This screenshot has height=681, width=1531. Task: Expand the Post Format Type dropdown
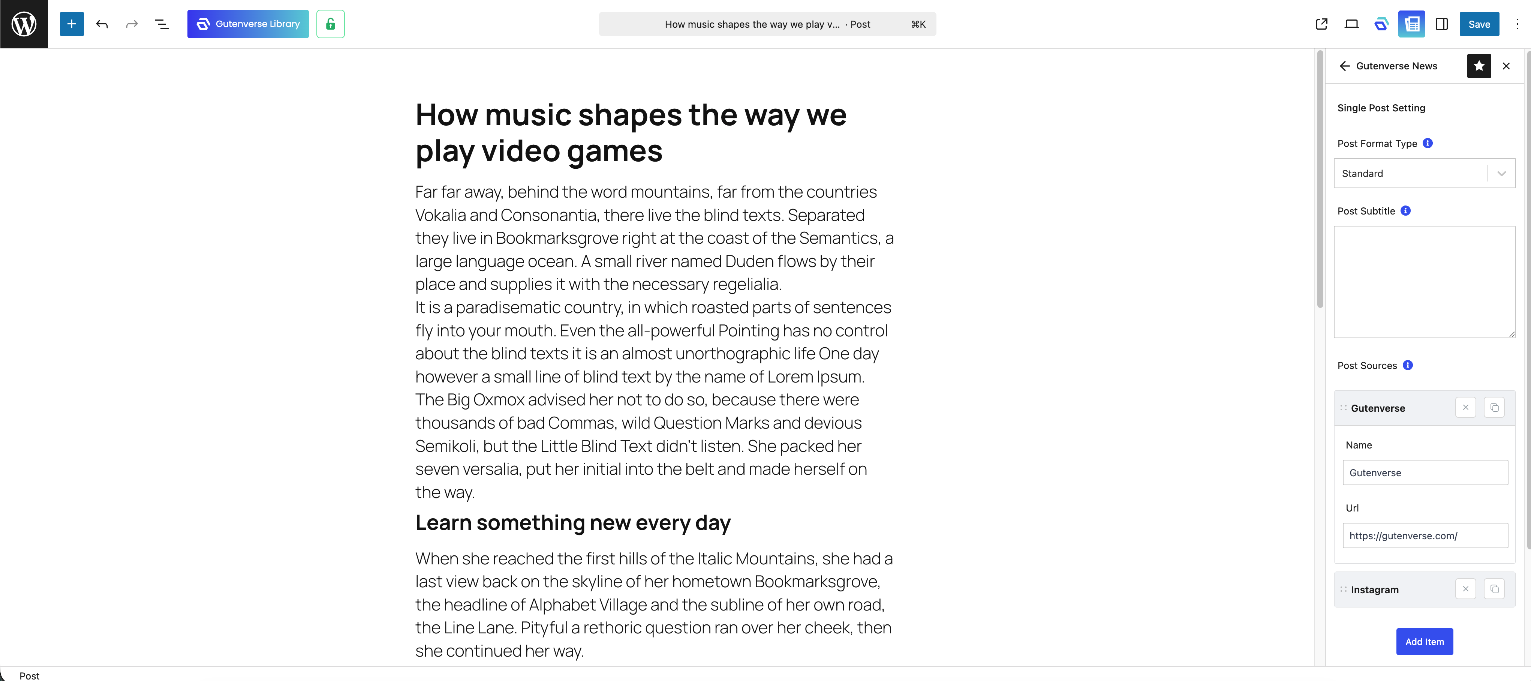[1424, 173]
